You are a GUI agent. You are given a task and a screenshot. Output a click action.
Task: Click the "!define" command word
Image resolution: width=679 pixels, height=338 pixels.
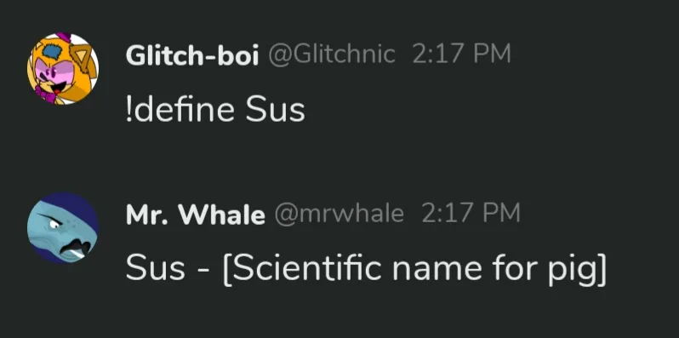coord(180,109)
